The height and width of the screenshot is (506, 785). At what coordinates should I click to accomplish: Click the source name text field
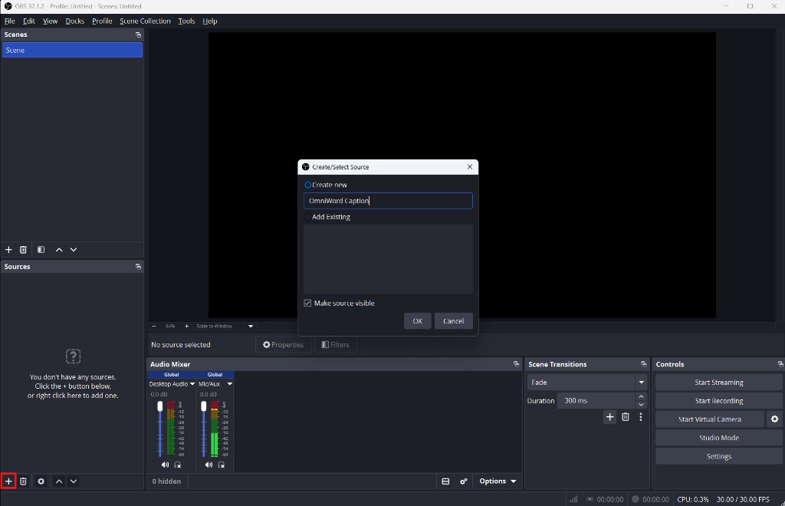click(x=388, y=201)
